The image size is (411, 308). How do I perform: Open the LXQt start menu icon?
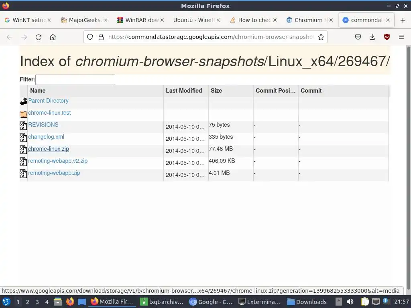(x=6, y=302)
